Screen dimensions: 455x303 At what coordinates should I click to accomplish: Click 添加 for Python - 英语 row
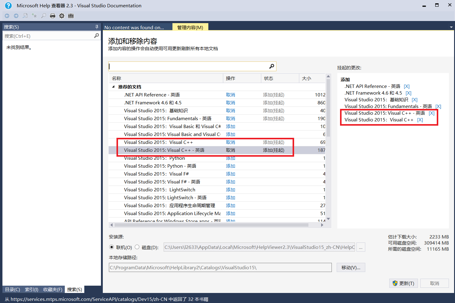point(231,166)
